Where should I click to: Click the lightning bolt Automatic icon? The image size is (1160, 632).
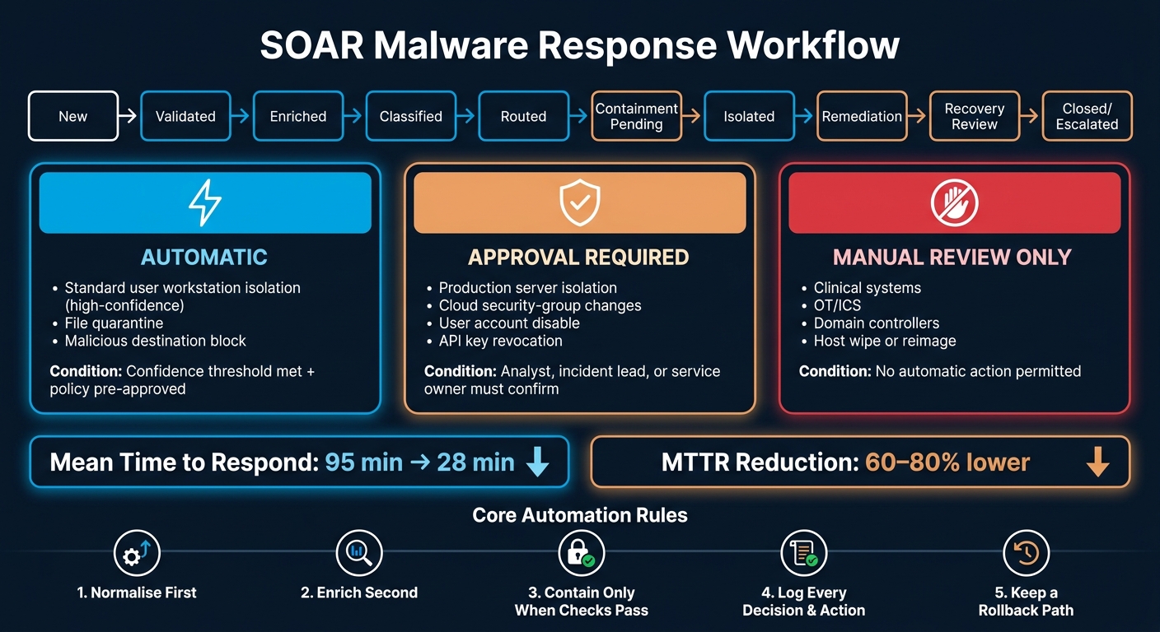(205, 202)
